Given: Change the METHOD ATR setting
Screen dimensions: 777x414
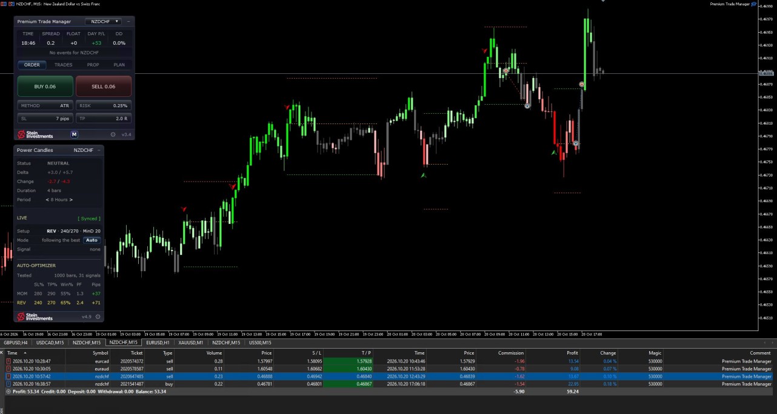Looking at the screenshot, I should click(x=45, y=105).
